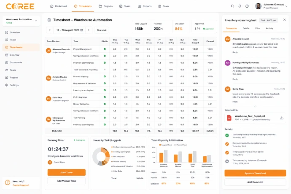Close the Inventory scanning test panel
The width and height of the screenshot is (291, 194).
tap(284, 20)
